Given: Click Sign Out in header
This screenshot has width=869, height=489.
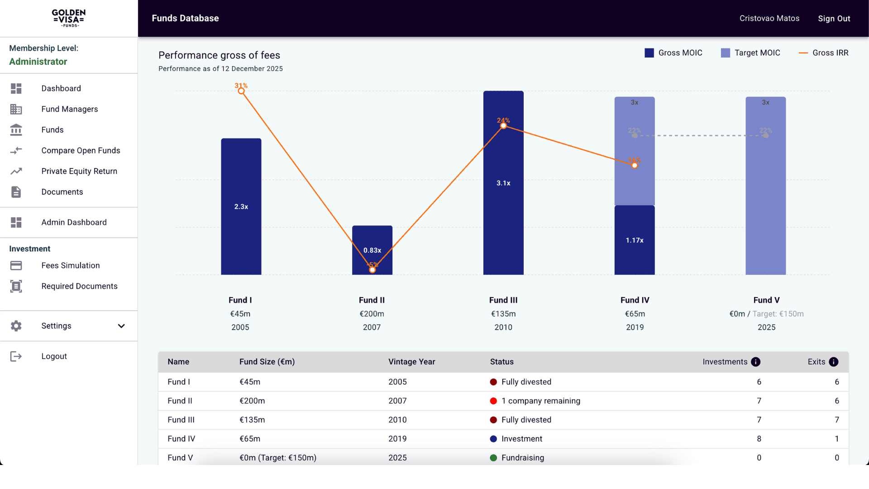Looking at the screenshot, I should point(834,19).
